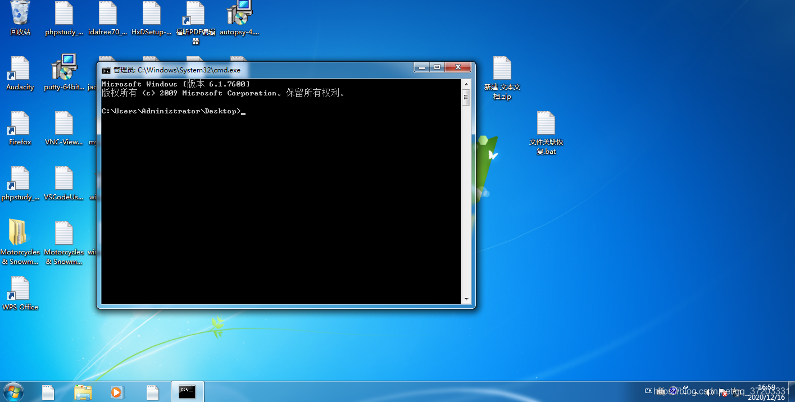Select the putty-64bit installer icon
795x402 pixels.
(64, 73)
